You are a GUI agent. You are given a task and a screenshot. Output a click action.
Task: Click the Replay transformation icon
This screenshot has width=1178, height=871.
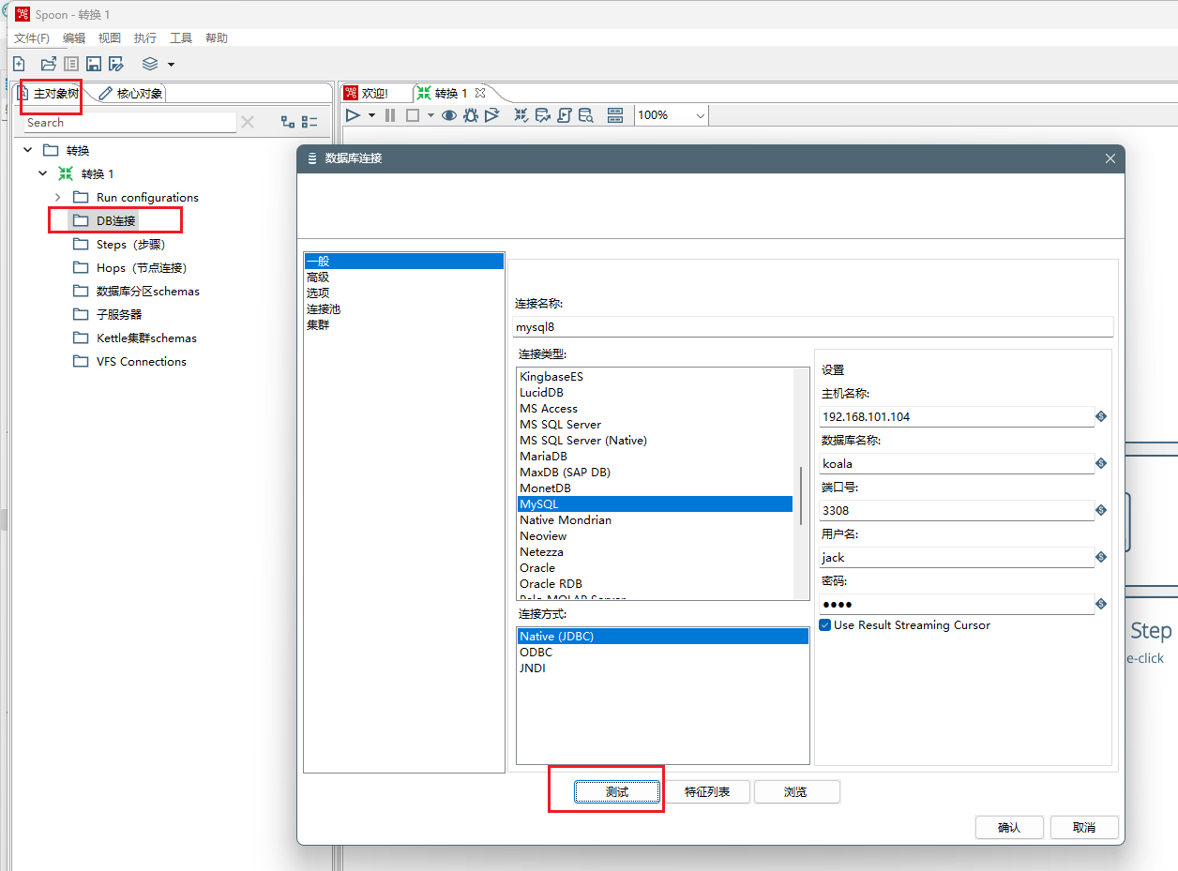pyautogui.click(x=492, y=115)
